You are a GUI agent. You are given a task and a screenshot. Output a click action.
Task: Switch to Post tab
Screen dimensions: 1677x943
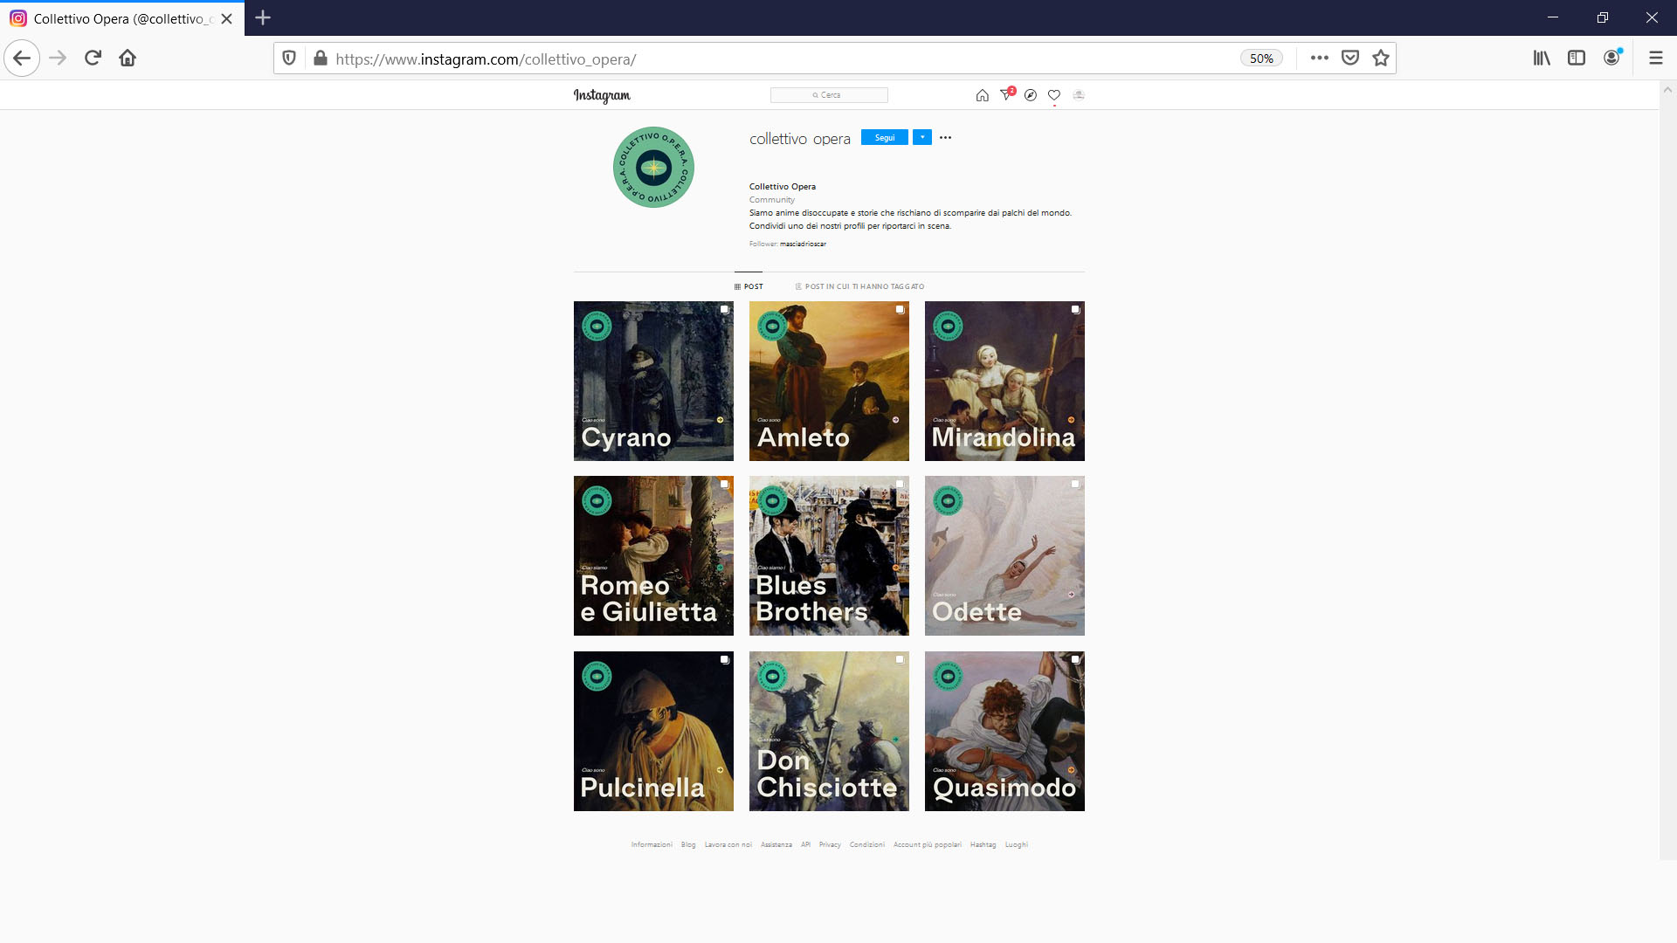tap(749, 286)
